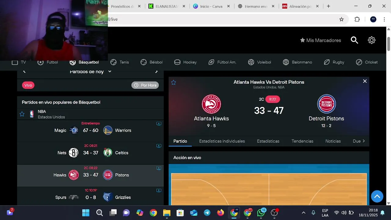
Task: Switch to the Alineación browser tab
Action: click(301, 6)
